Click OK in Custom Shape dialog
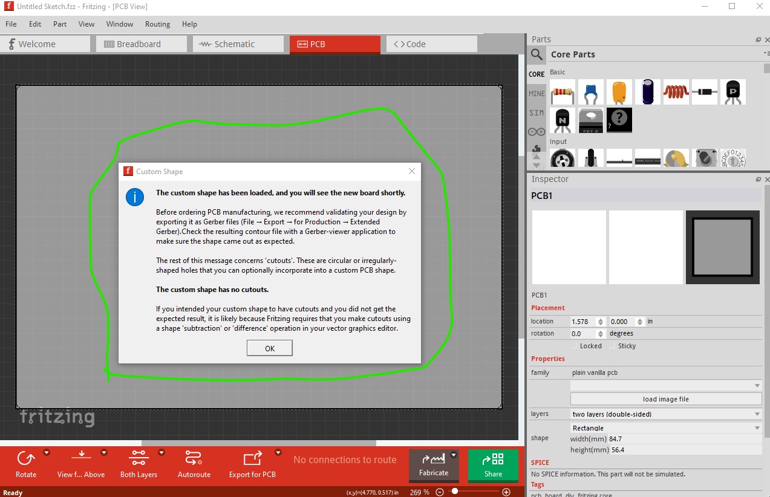 click(270, 348)
